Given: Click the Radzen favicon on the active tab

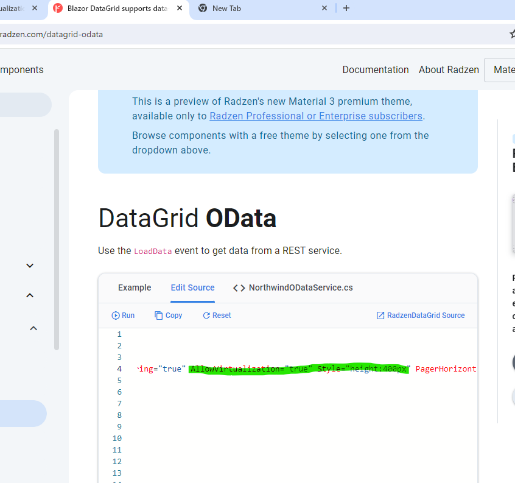Looking at the screenshot, I should tap(58, 8).
